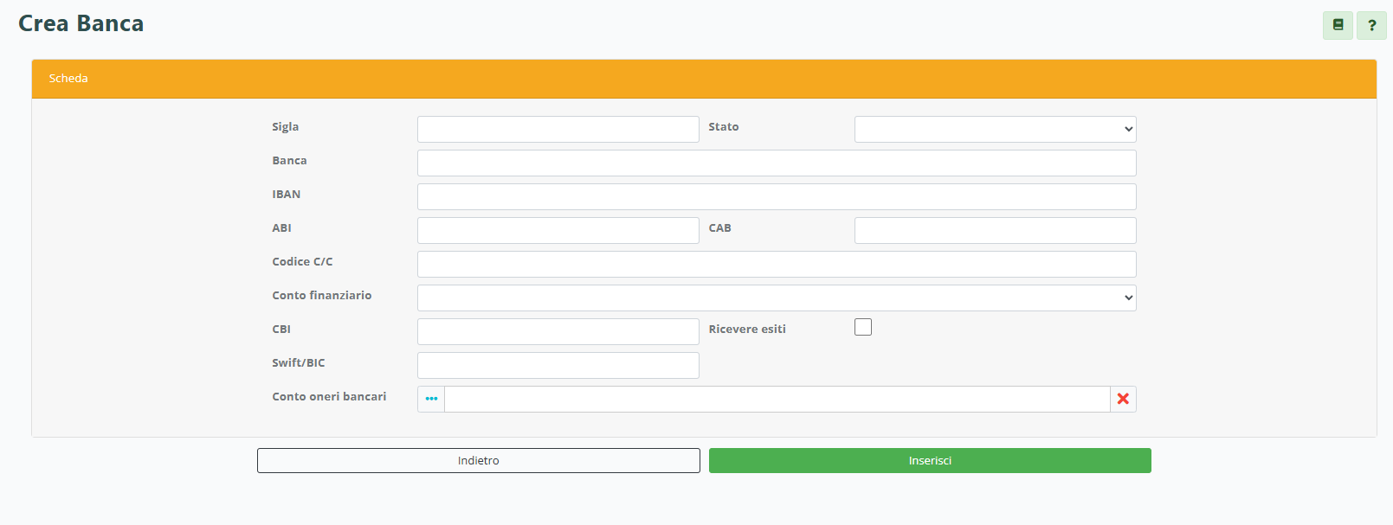The width and height of the screenshot is (1393, 525).
Task: Open the Conto finanziario dropdown
Action: click(777, 298)
